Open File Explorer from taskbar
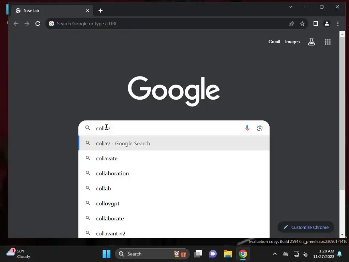Viewport: 349px width, 262px height. (228, 254)
